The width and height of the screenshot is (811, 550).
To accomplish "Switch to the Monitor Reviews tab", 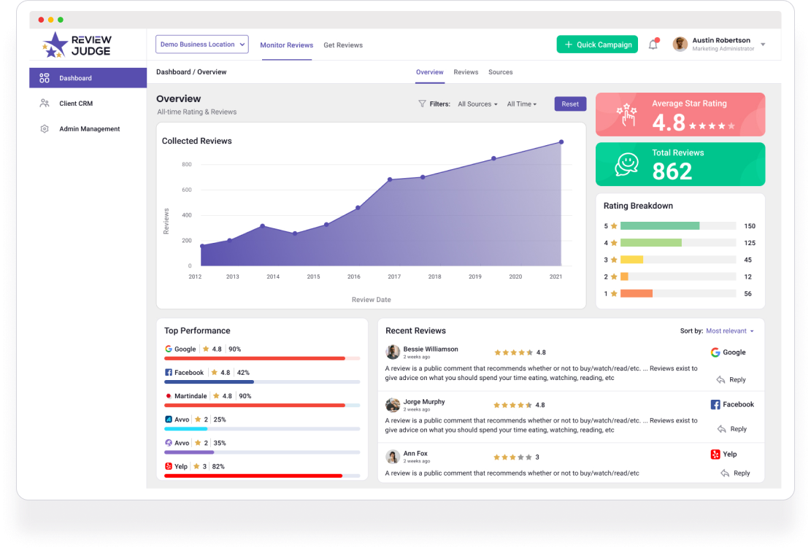I will click(x=286, y=44).
